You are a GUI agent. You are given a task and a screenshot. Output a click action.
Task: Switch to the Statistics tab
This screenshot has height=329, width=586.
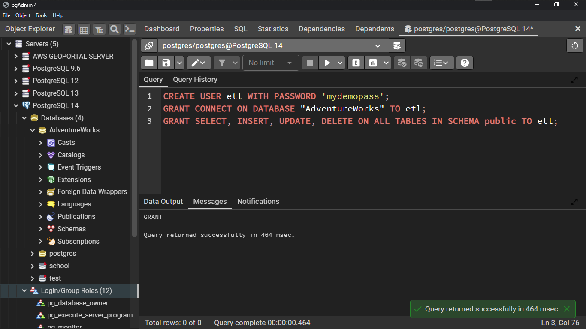click(273, 29)
